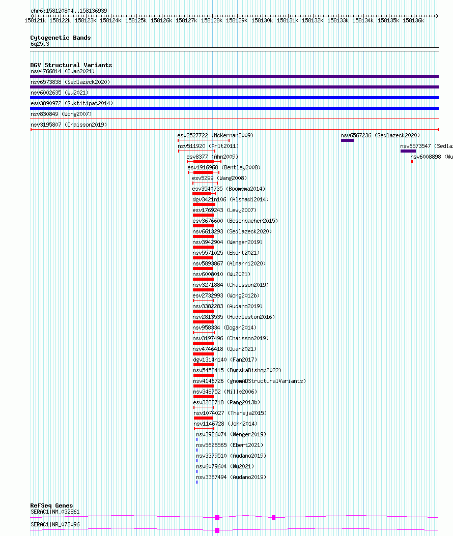Open the nsv6008010 (Wu2021) variant
The image size is (453, 536).
[x=222, y=274]
